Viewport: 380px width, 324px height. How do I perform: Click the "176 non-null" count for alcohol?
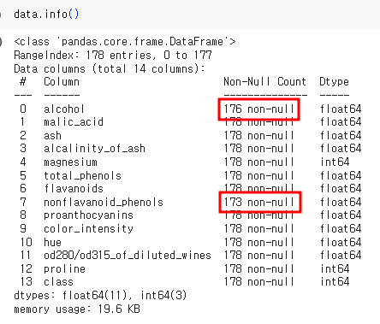coord(258,109)
